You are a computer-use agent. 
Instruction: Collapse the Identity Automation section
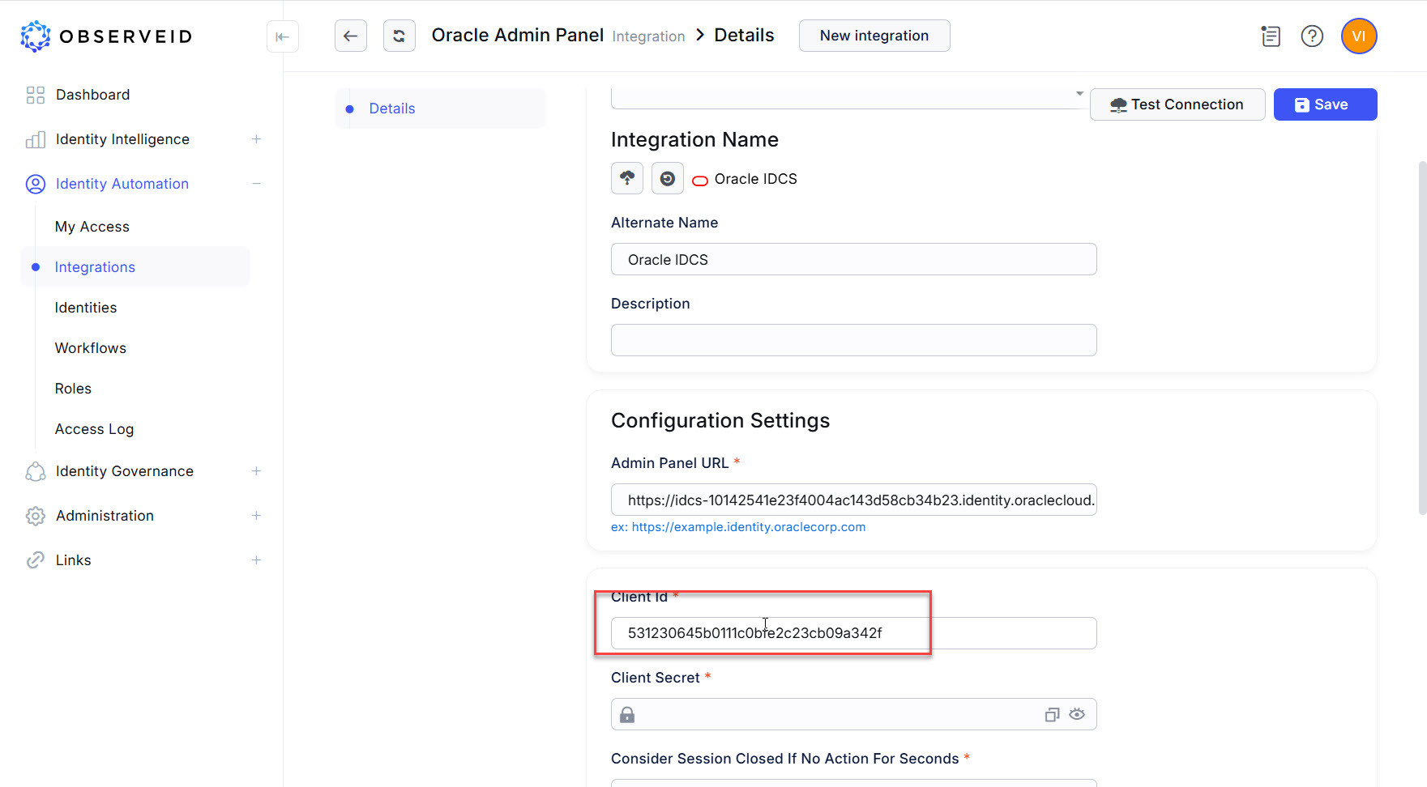(x=256, y=184)
